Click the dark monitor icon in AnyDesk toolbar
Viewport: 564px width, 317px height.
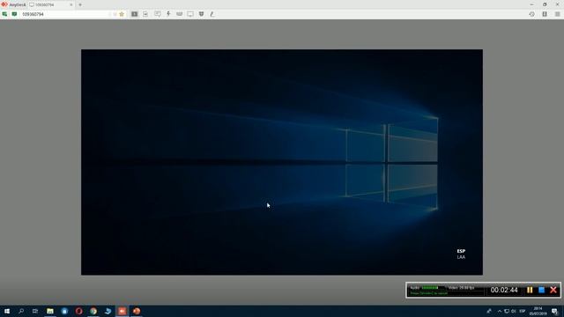point(134,14)
